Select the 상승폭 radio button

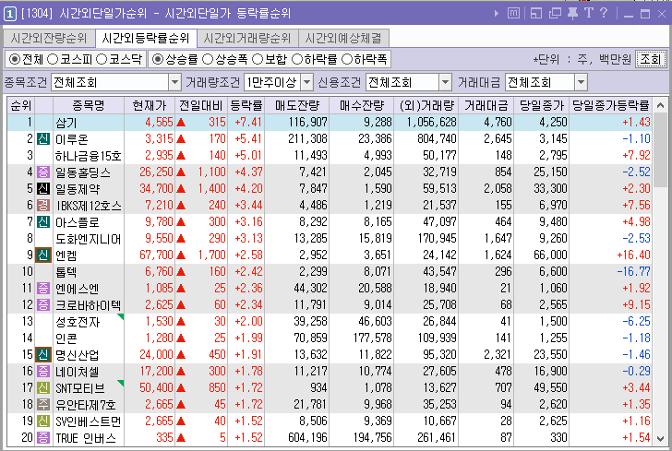pos(208,59)
